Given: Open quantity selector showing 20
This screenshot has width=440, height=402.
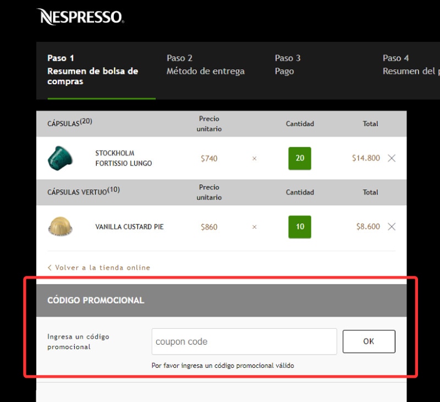Looking at the screenshot, I should tap(300, 158).
